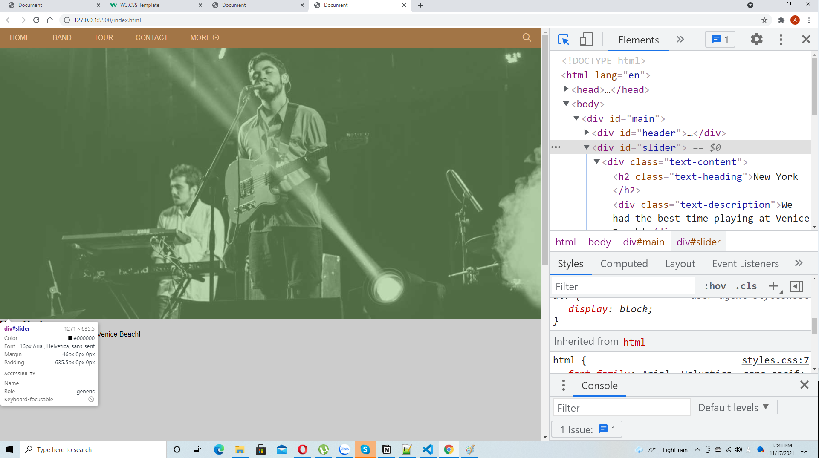Toggle the .cls class editor

point(746,286)
